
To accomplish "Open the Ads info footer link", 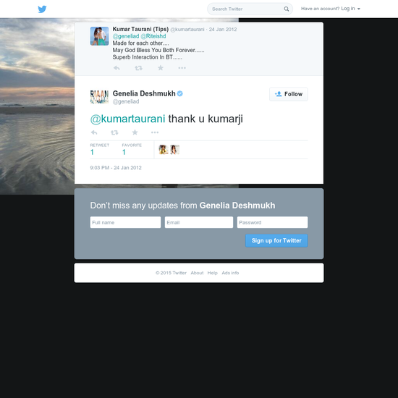I will (x=230, y=273).
